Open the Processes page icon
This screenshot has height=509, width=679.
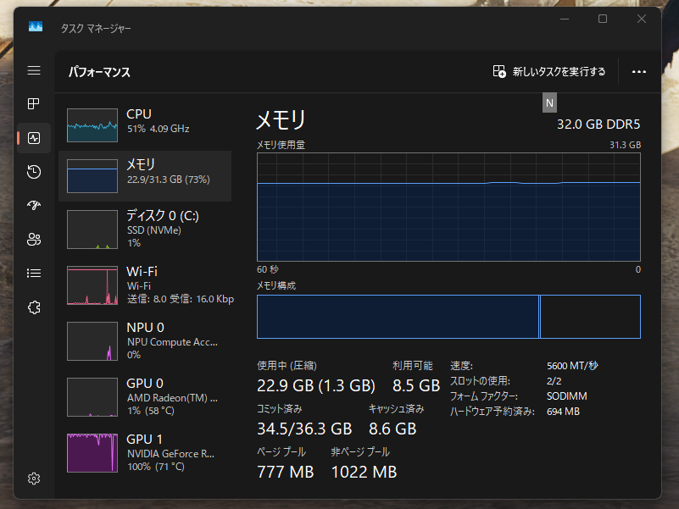click(x=34, y=104)
